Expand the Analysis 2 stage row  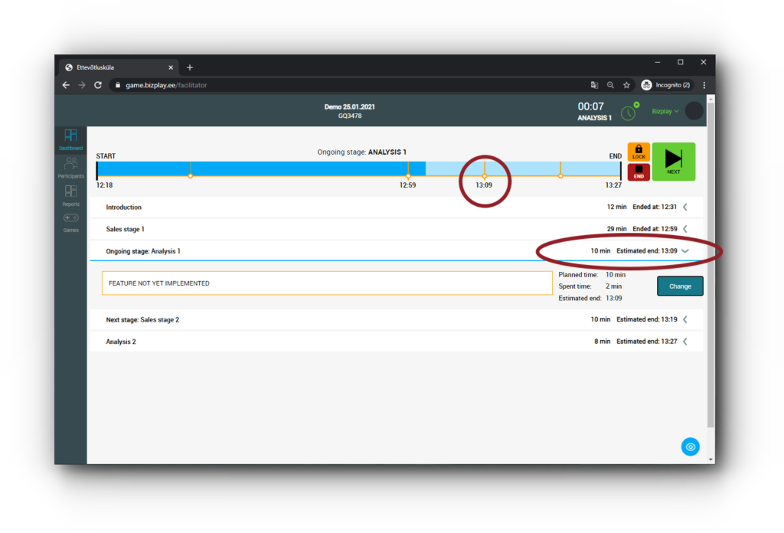(x=685, y=342)
